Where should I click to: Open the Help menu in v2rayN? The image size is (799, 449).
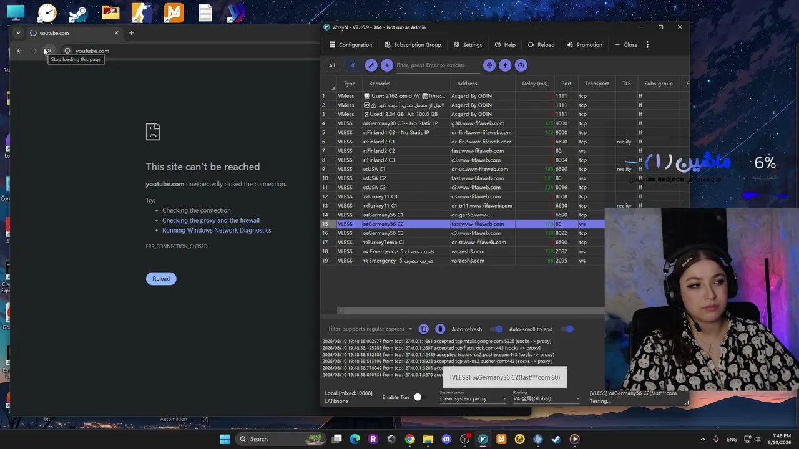tap(505, 45)
